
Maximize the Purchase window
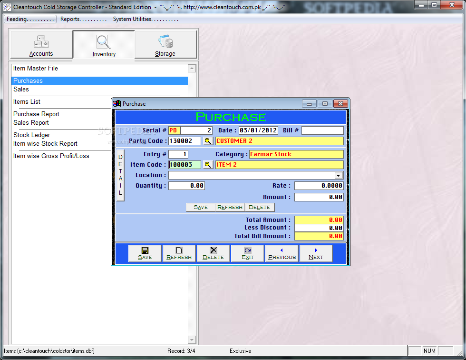click(x=325, y=103)
